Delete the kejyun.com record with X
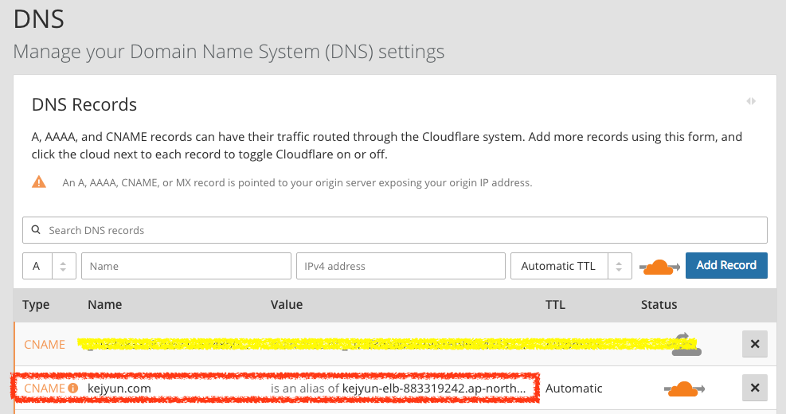This screenshot has height=414, width=786. tap(755, 389)
